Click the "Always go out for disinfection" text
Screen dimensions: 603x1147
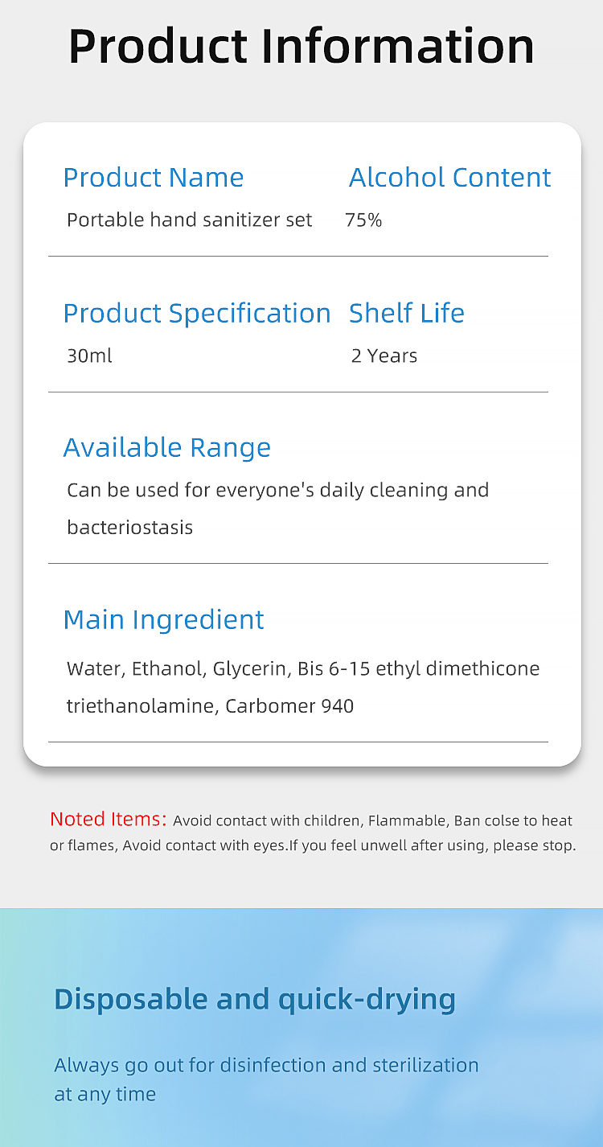coord(266,1065)
